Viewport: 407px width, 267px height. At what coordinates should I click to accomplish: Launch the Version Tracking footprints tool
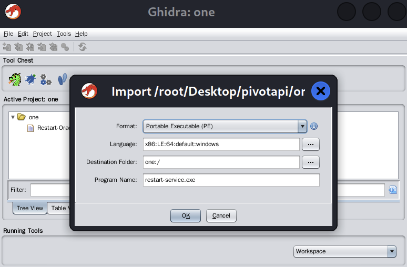point(62,79)
